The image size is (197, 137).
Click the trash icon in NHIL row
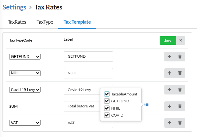180,73
